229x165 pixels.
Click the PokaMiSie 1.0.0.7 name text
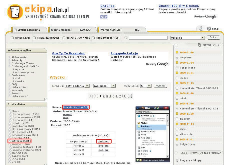pyautogui.click(x=76, y=107)
